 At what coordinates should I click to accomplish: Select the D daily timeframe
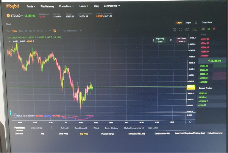click(34, 31)
